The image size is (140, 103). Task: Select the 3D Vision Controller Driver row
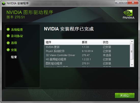[87, 55]
